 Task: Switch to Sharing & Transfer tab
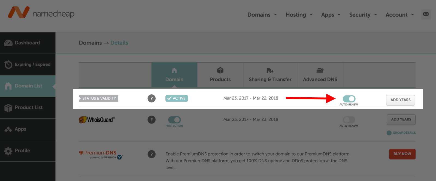tap(270, 75)
